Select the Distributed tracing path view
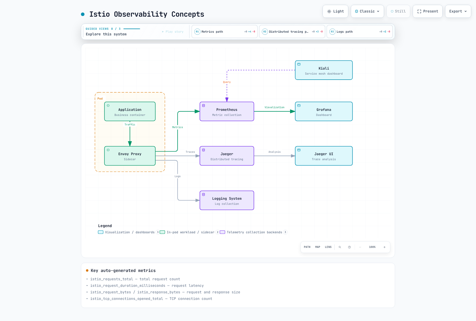 292,32
